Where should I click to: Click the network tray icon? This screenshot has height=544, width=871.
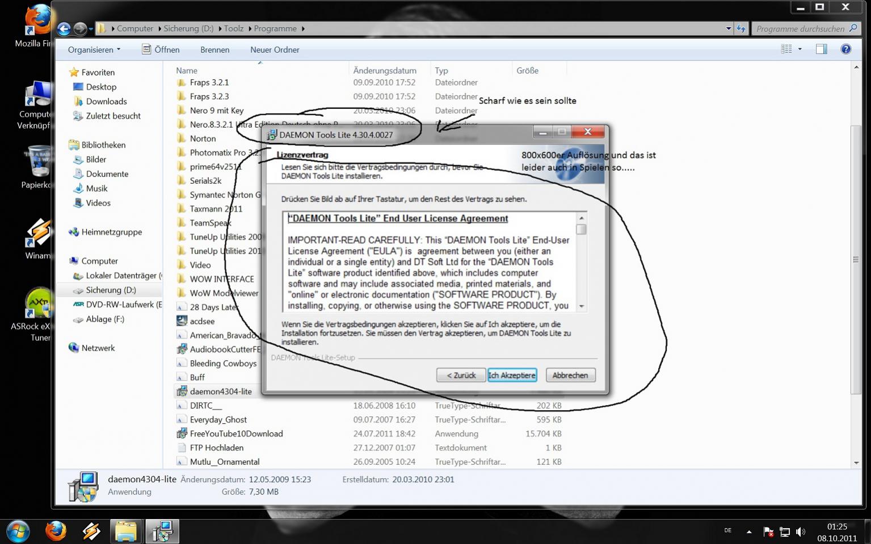pos(785,532)
